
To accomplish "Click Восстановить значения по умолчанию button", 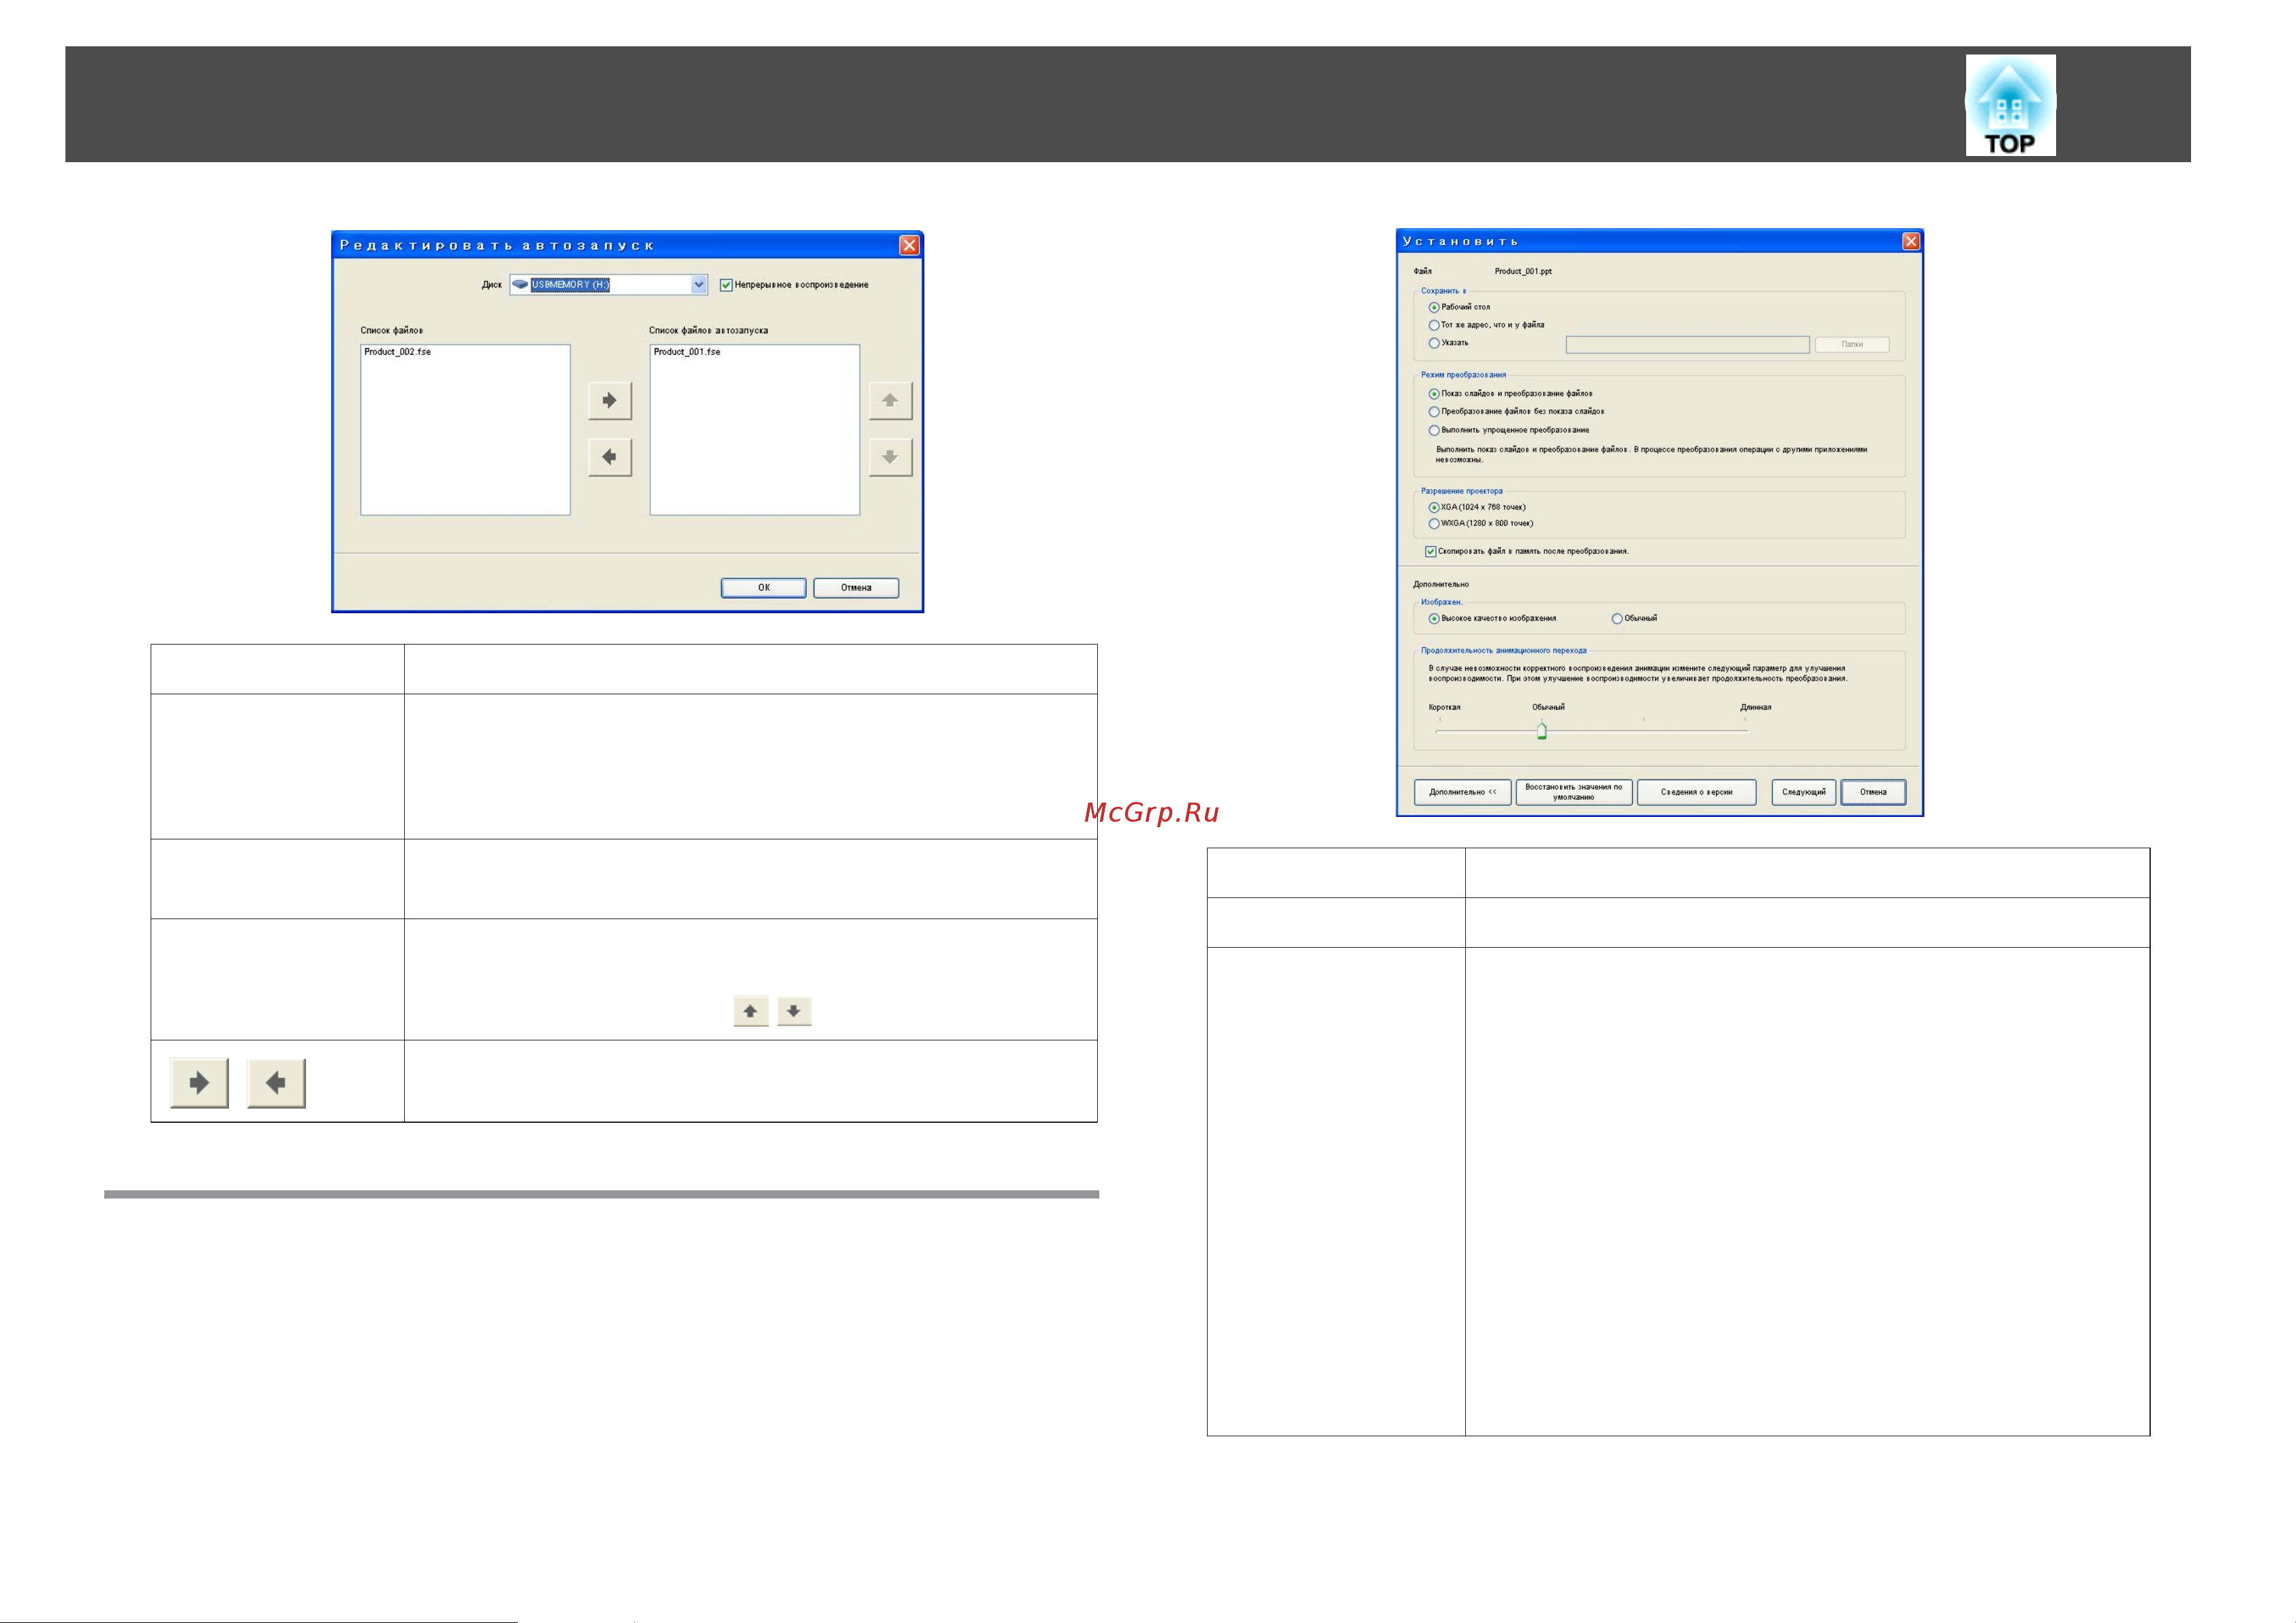I will pyautogui.click(x=1574, y=792).
